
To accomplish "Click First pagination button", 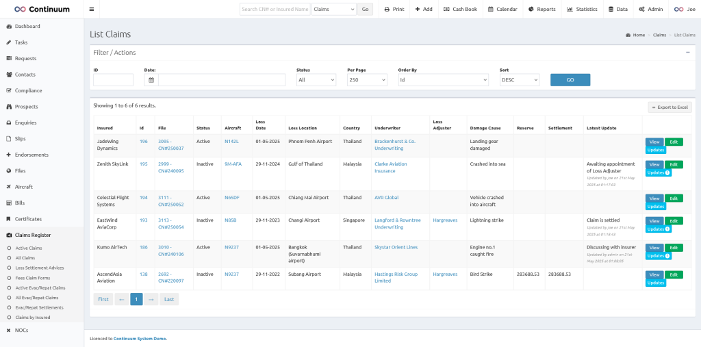I will pyautogui.click(x=103, y=299).
